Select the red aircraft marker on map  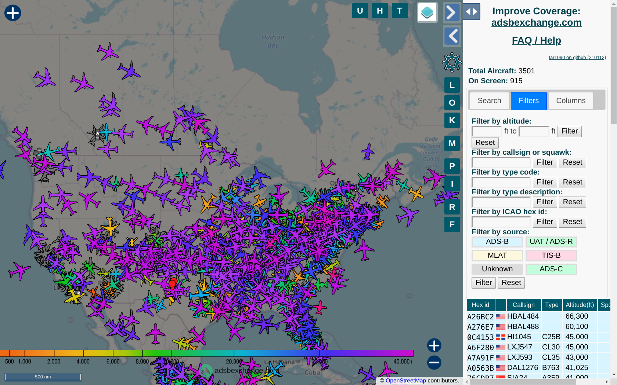point(173,284)
